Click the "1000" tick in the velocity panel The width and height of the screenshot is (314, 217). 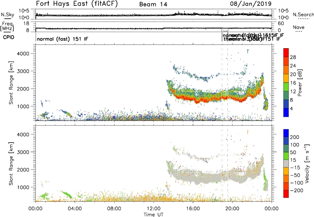[x=23, y=187]
